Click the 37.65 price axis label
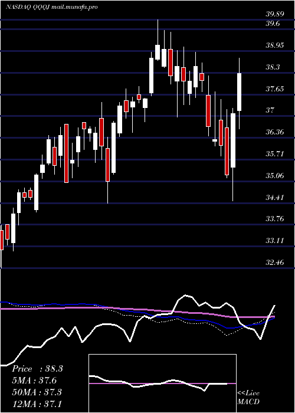 point(275,88)
